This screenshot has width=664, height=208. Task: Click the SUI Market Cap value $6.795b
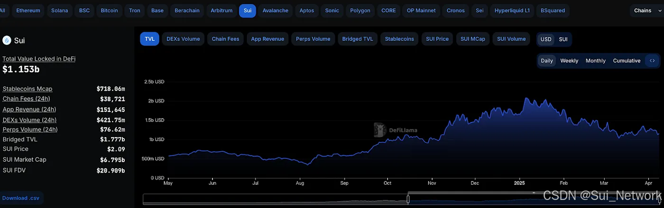[112, 160]
